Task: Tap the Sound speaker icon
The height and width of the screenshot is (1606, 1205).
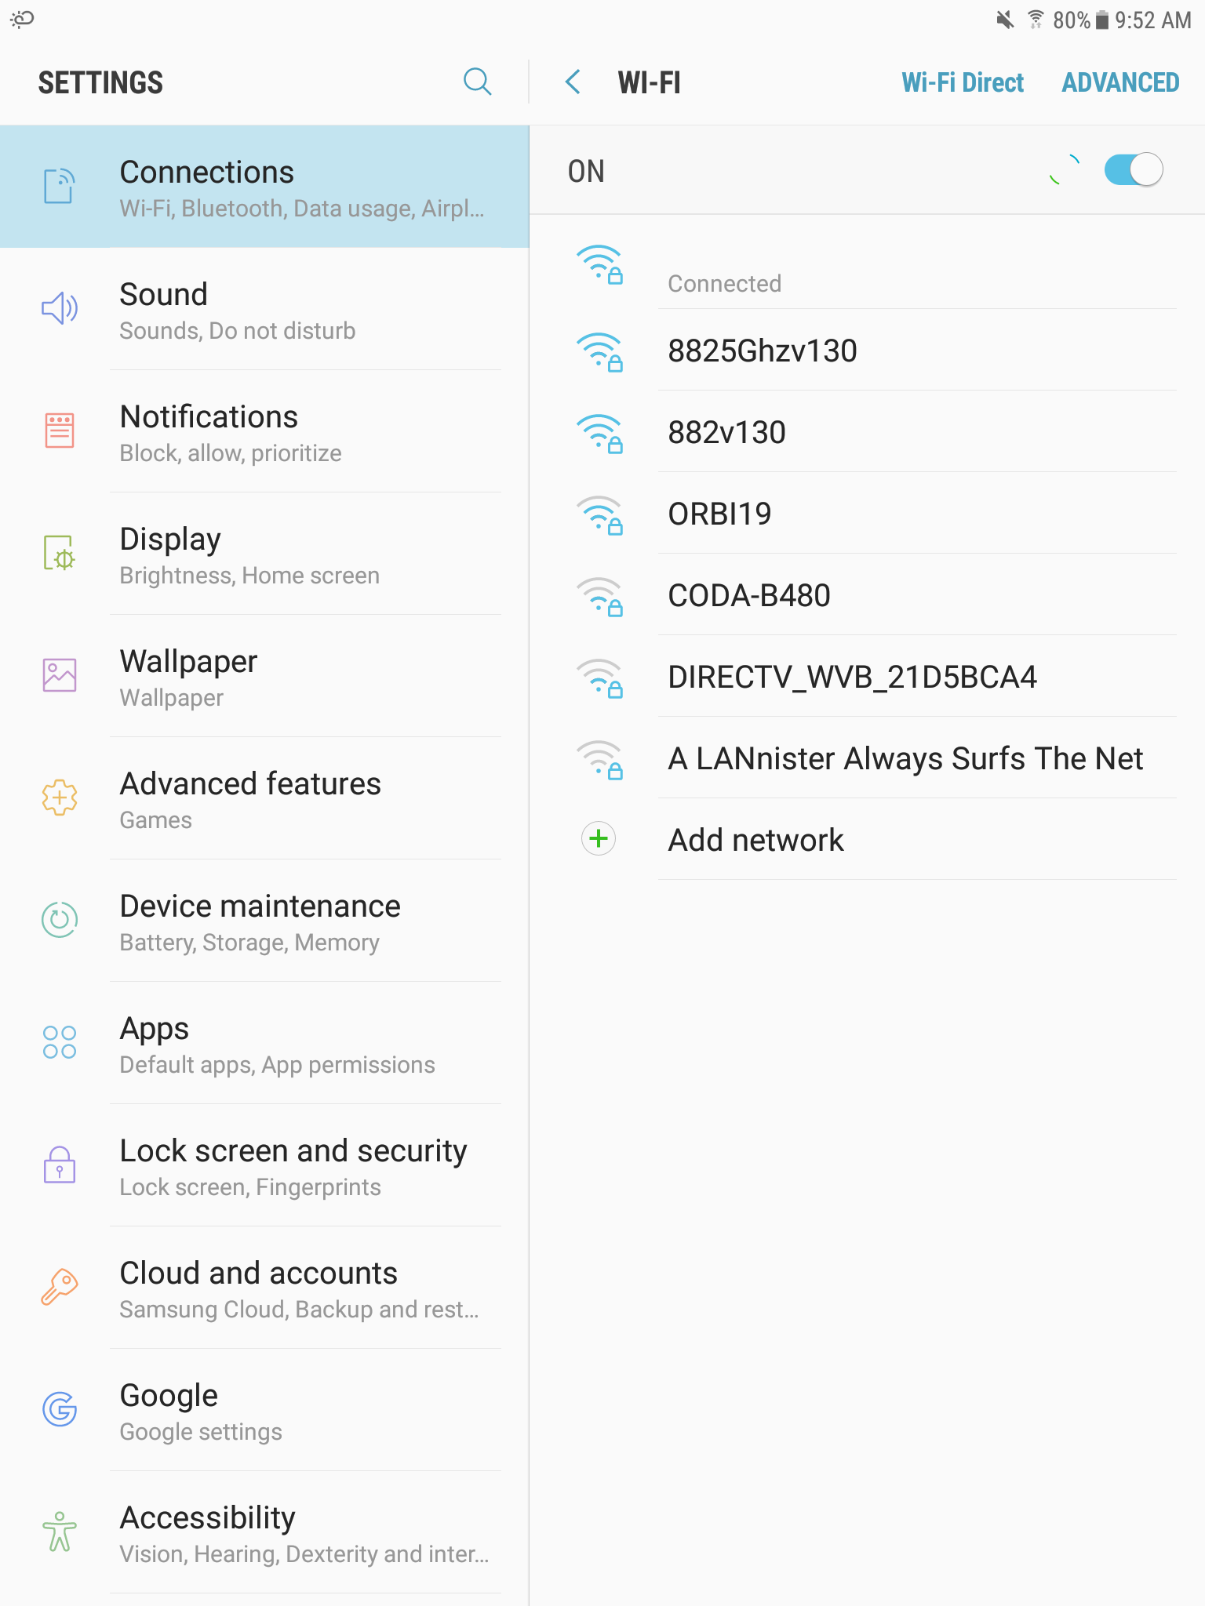Action: click(x=60, y=308)
